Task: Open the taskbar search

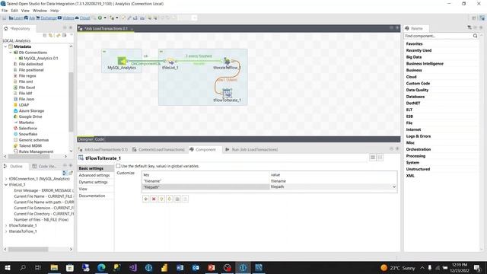Action: point(23,267)
